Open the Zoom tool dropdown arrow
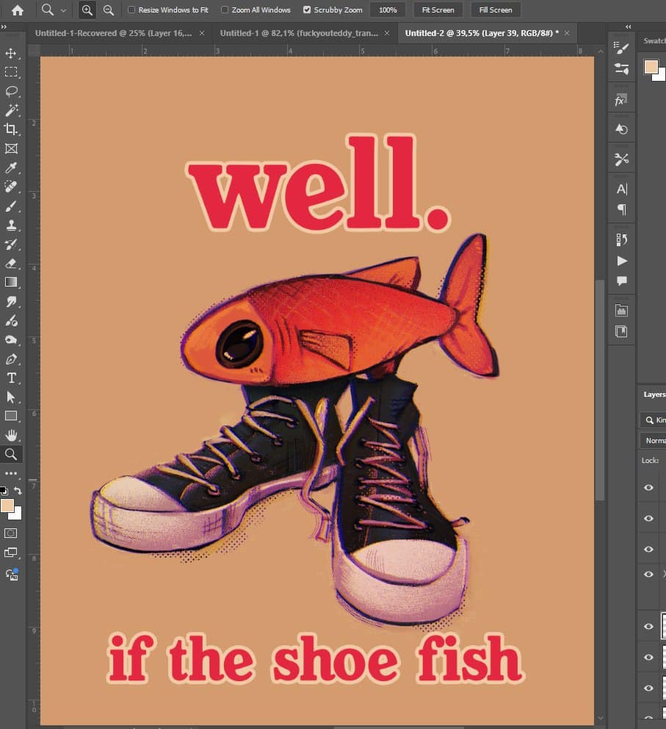The height and width of the screenshot is (729, 666). click(65, 10)
